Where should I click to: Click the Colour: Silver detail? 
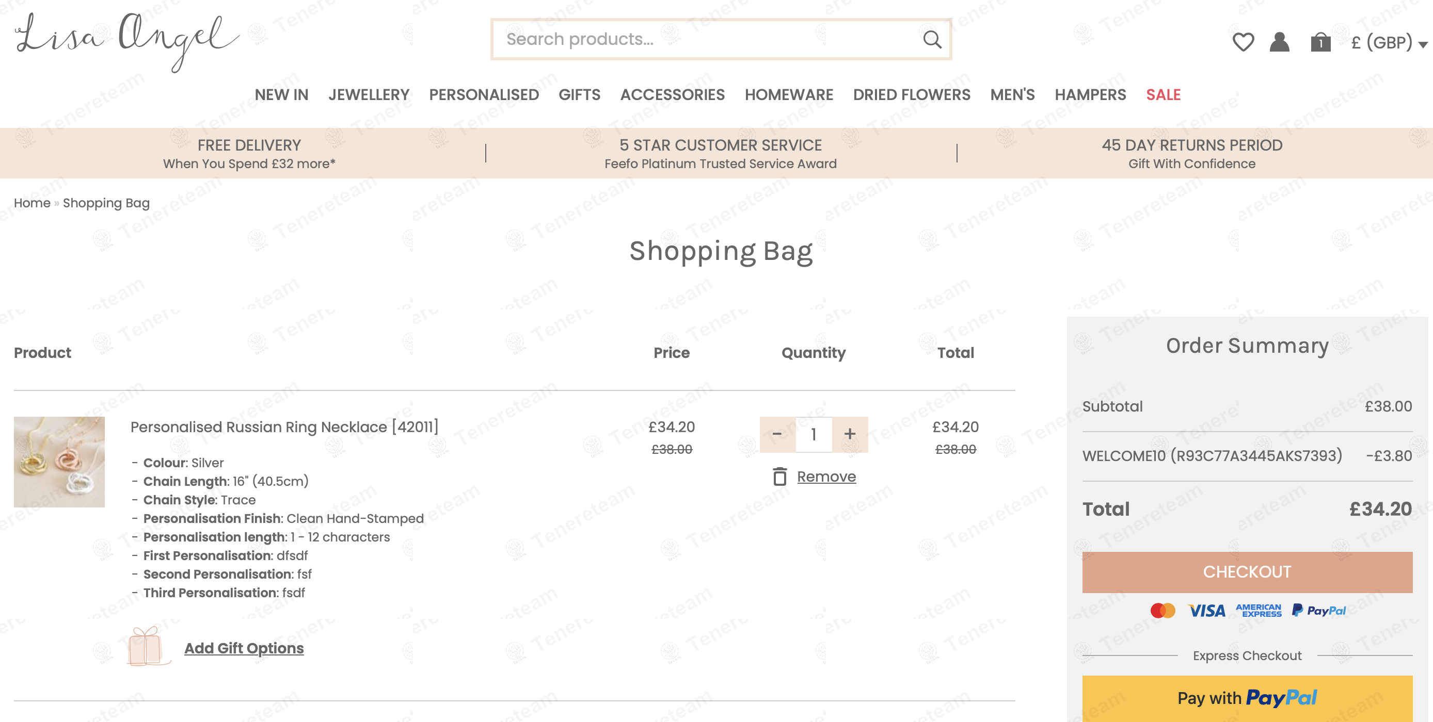[x=184, y=463]
